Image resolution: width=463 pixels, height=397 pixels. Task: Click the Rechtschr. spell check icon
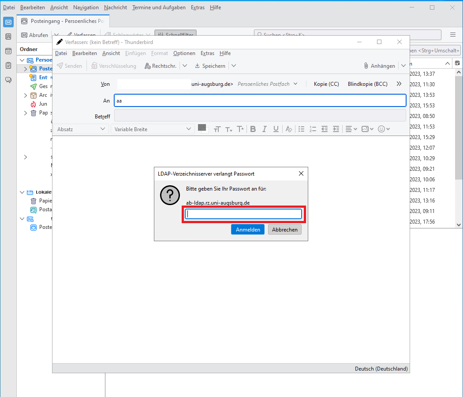coord(148,66)
